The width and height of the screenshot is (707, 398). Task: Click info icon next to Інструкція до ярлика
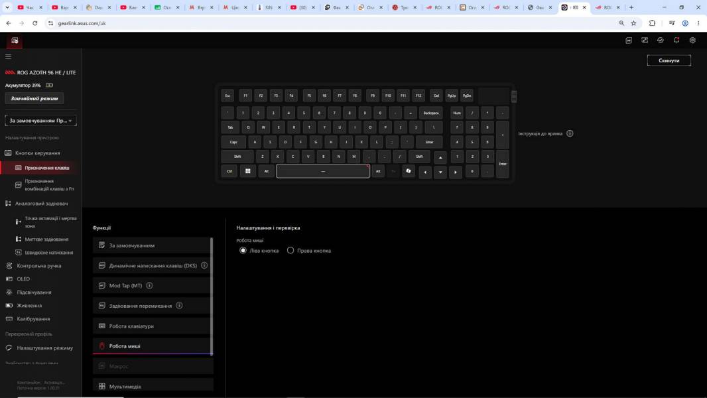coord(570,133)
